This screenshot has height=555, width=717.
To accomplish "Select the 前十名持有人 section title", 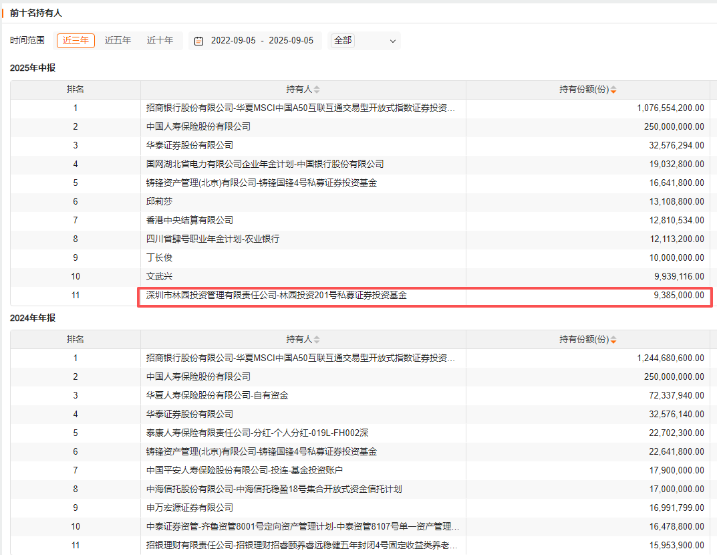I will [x=36, y=13].
